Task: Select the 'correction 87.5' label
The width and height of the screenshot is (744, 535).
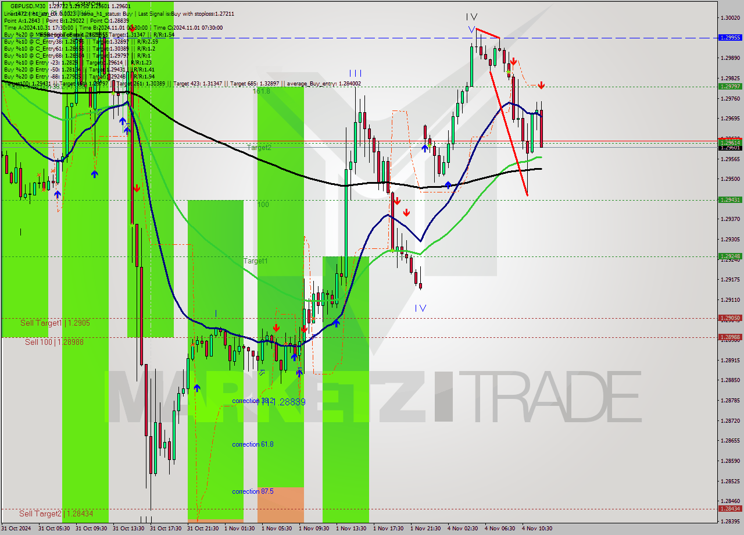Action: (x=253, y=491)
